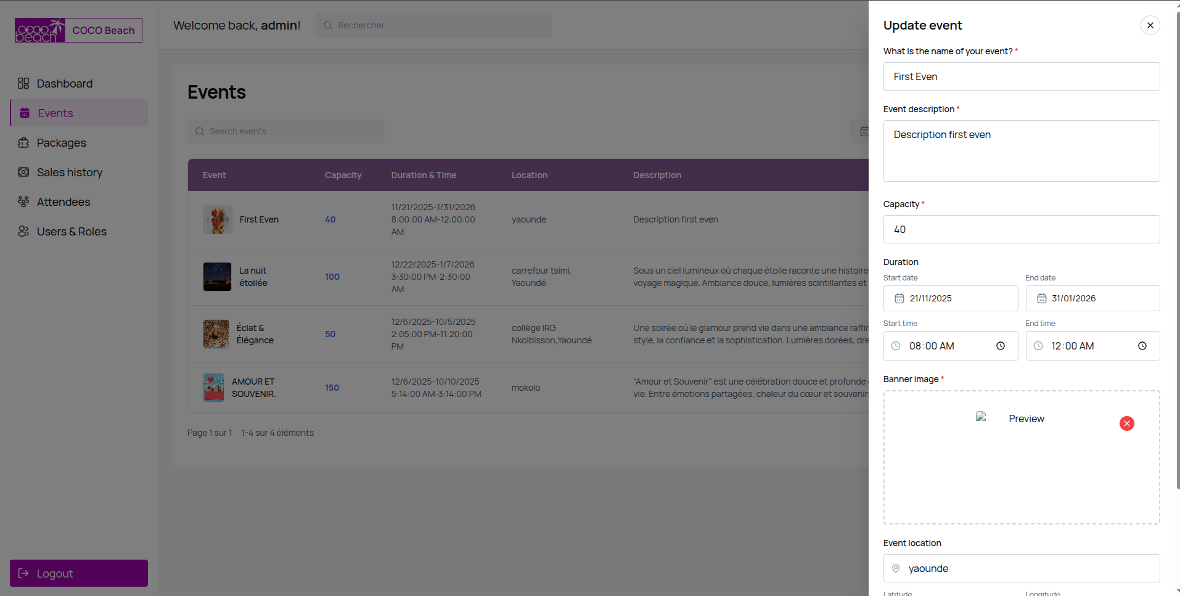Click the Capacity field showing 40

click(1021, 229)
